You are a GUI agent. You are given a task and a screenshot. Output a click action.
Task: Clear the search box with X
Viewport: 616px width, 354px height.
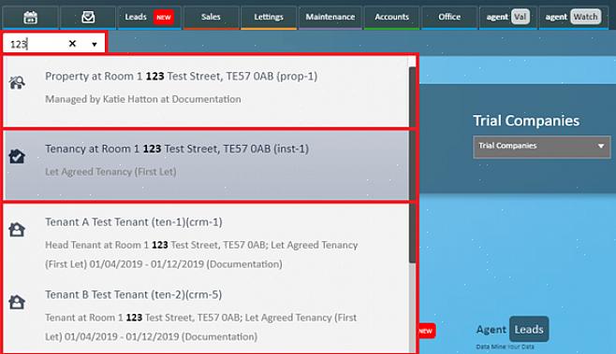pyautogui.click(x=72, y=44)
